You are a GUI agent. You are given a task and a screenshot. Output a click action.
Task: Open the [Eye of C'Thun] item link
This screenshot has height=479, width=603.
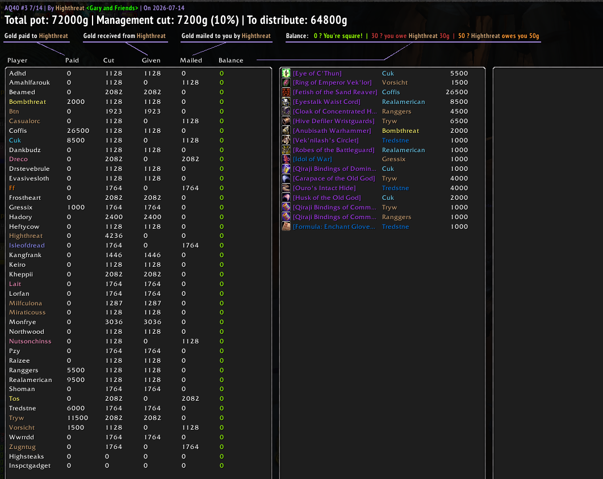(x=317, y=73)
